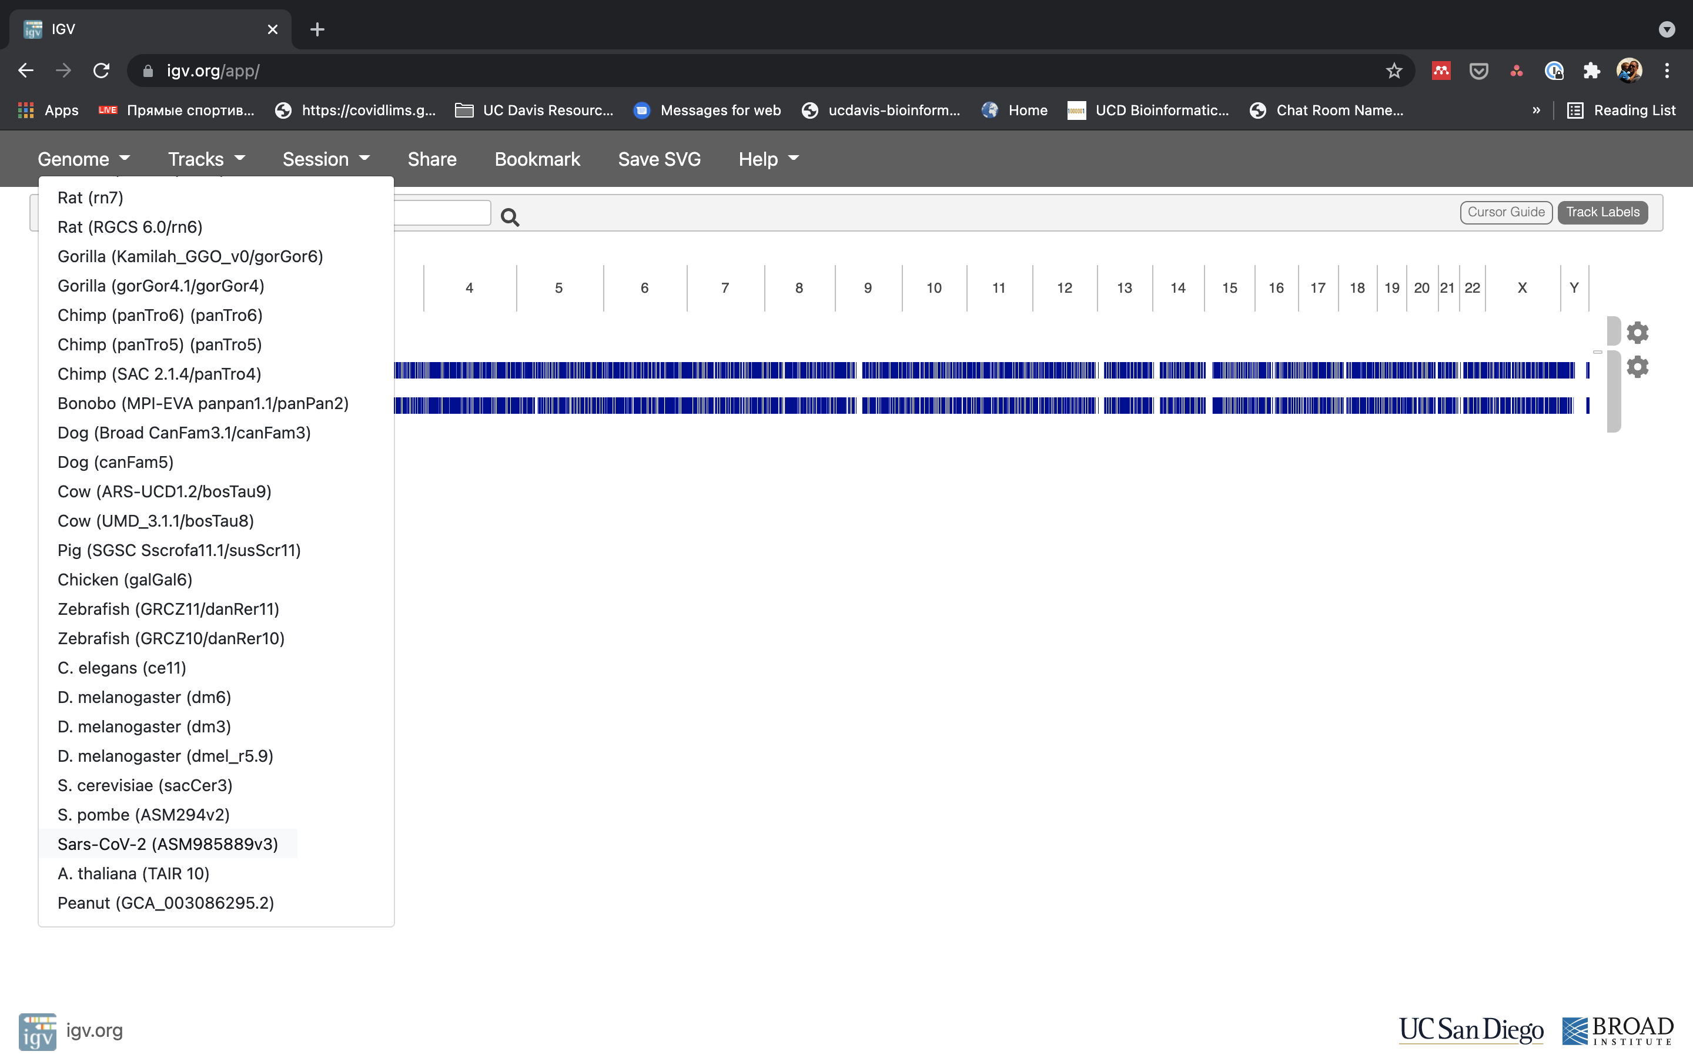Click the IGV logo in the bottom left
1693x1058 pixels.
(38, 1030)
